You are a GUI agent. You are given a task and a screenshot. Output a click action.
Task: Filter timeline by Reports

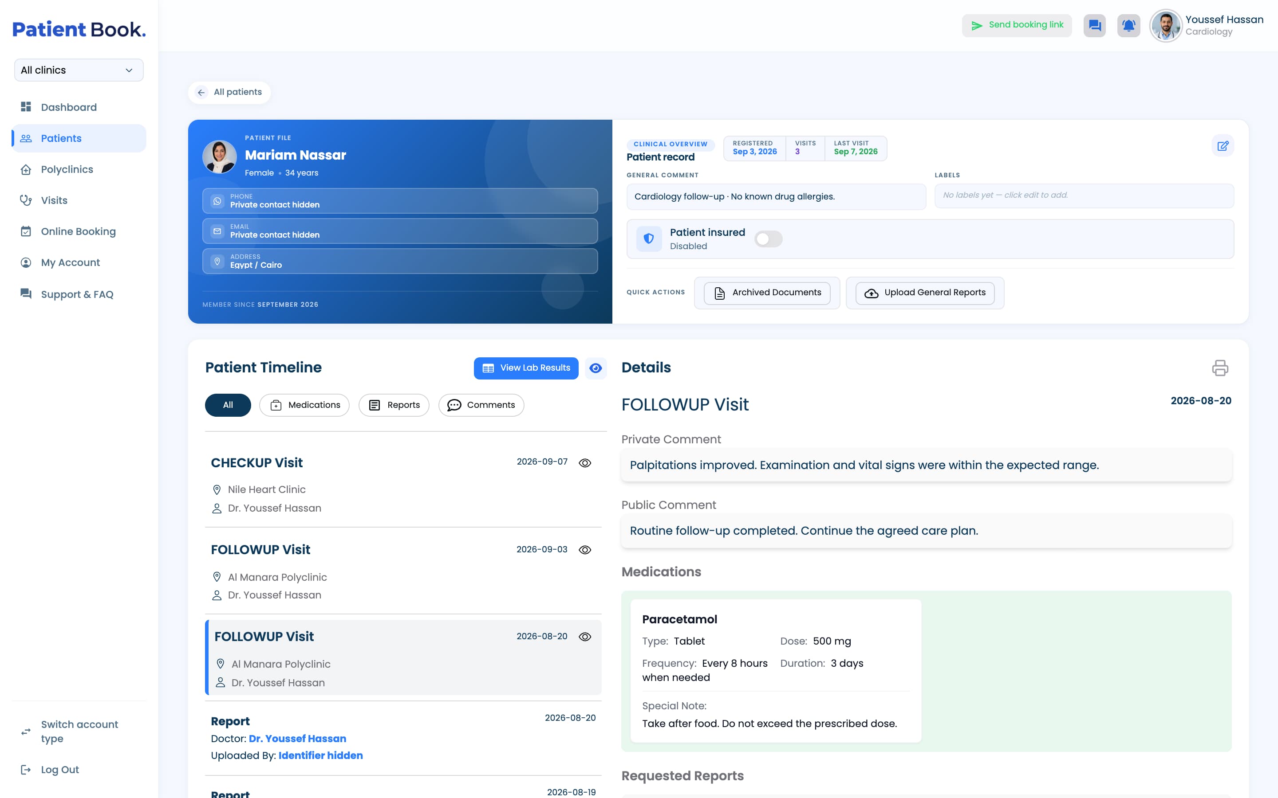[394, 405]
